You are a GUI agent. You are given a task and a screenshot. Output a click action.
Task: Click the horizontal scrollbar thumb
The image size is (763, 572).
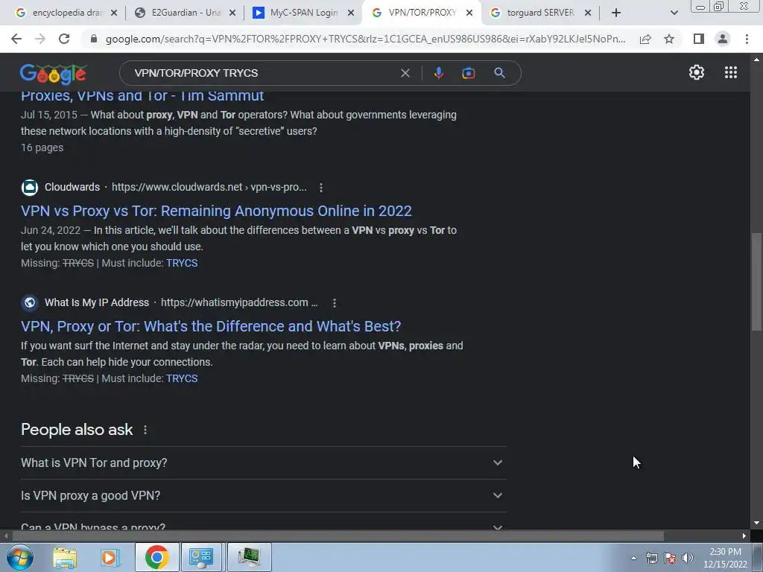pyautogui.click(x=338, y=536)
